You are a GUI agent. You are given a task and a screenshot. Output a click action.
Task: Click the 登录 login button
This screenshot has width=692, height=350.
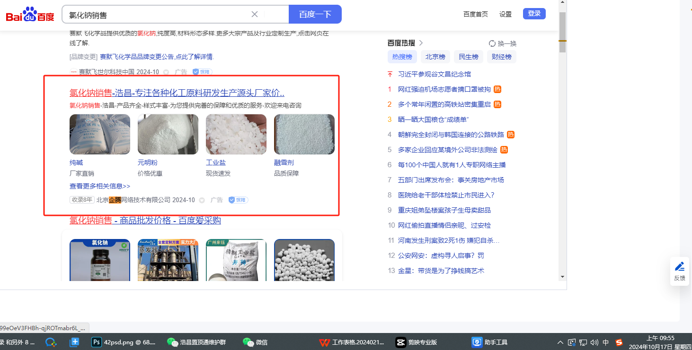534,14
